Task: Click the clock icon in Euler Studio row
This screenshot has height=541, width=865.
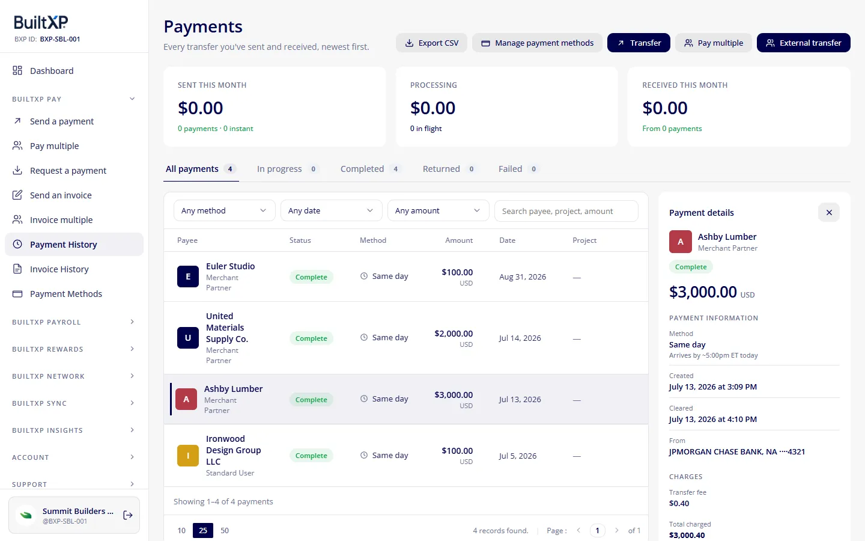Action: [x=364, y=276]
